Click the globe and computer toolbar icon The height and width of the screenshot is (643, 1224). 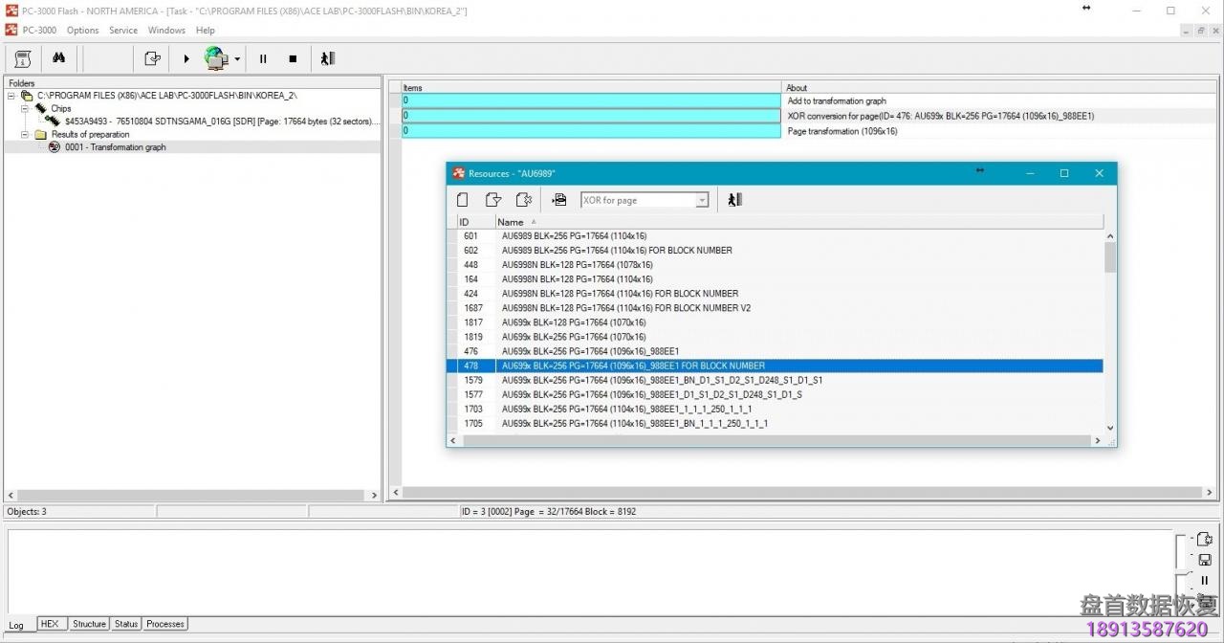click(x=216, y=58)
